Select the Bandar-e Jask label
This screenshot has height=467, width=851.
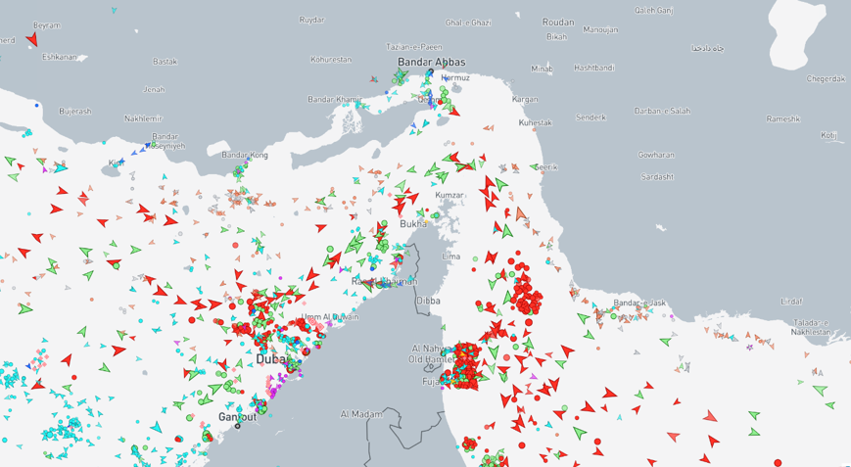pyautogui.click(x=638, y=303)
